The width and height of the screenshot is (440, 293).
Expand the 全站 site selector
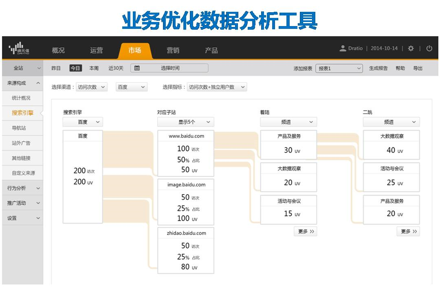tap(23, 68)
